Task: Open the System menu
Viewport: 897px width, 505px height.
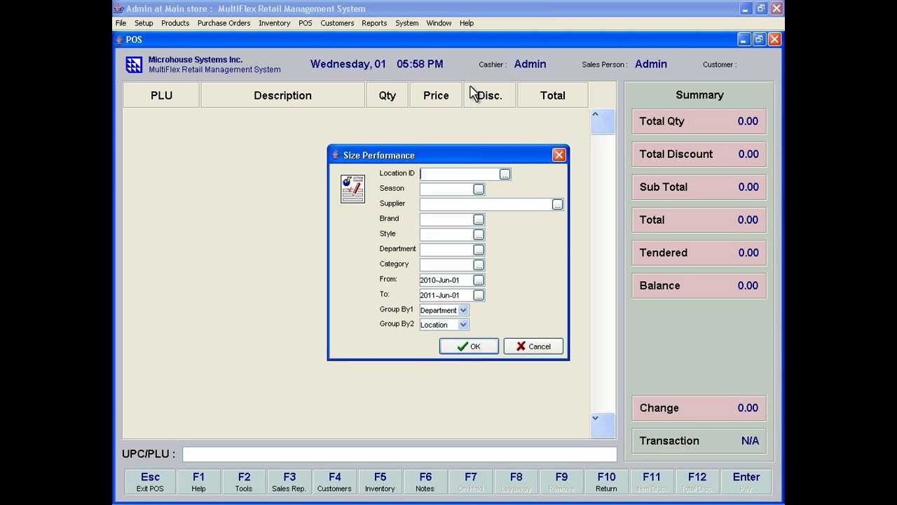Action: [406, 23]
